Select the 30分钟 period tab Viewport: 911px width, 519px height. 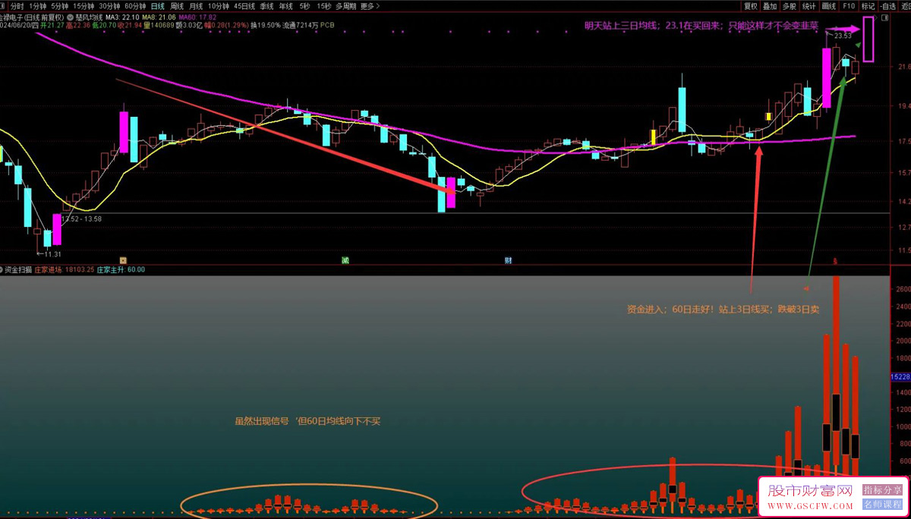click(x=110, y=6)
